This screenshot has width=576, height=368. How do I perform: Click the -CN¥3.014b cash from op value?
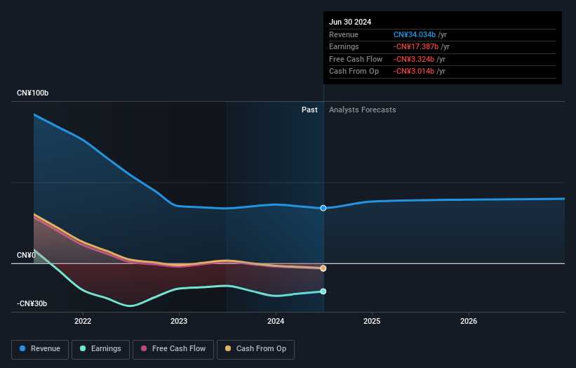click(414, 72)
